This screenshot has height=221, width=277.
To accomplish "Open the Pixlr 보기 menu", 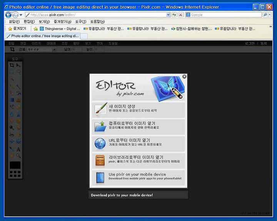I will coord(88,43).
